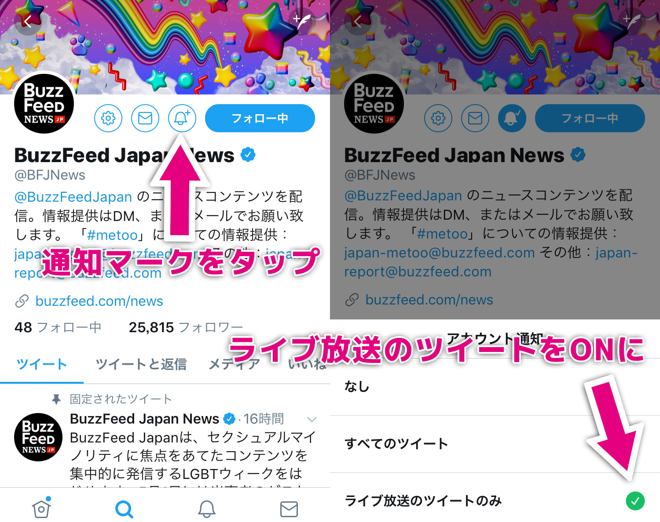The image size is (660, 522).
Task: Select the なし notification option
Action: (x=495, y=387)
